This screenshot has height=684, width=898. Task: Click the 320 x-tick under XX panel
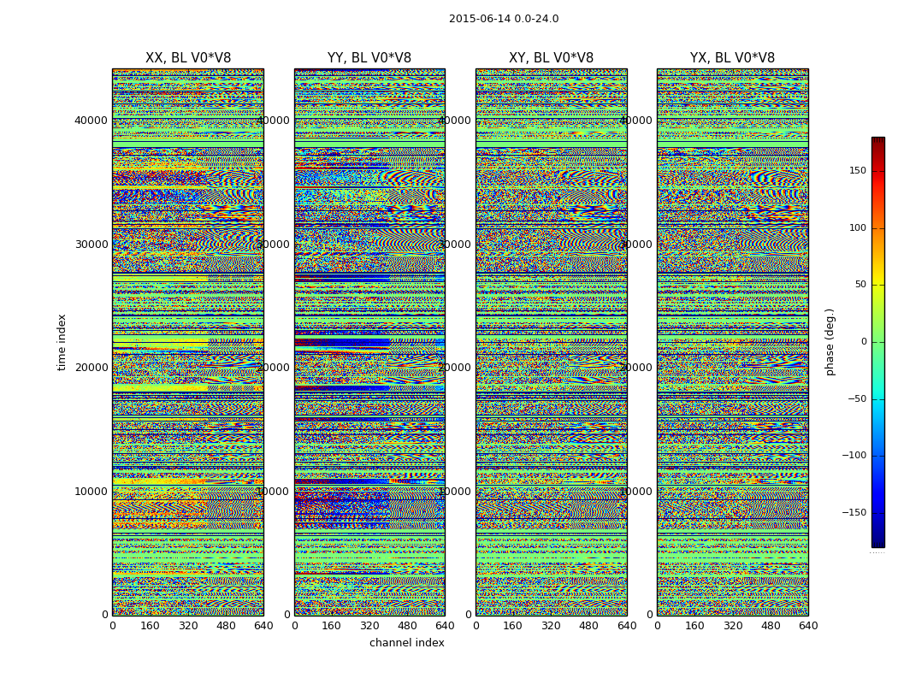188,626
